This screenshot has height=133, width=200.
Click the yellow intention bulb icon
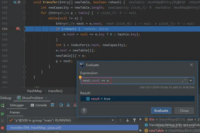pos(80,77)
